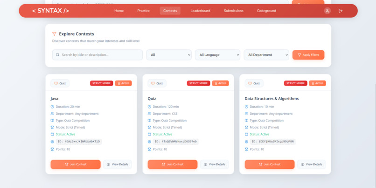Viewport: 376px width, 188px height.
Task: Open the All status dropdown
Action: [169, 55]
